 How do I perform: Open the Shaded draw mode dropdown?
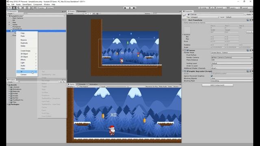coord(76,13)
